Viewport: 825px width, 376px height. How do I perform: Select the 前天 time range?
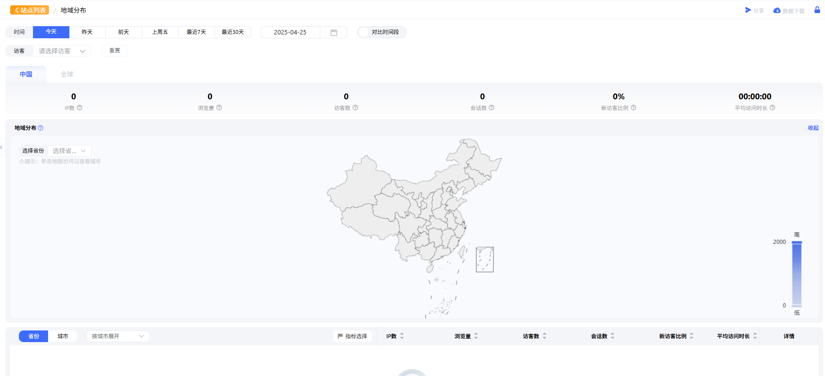(124, 32)
